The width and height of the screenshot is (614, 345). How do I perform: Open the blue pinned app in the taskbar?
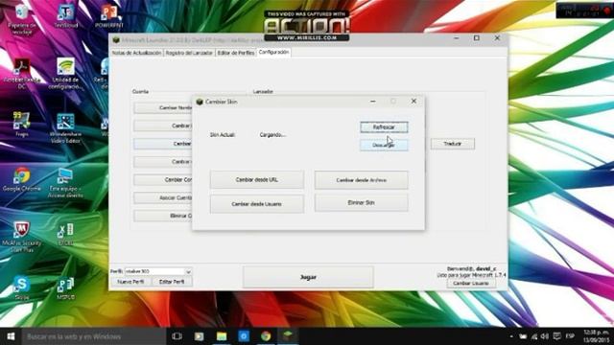click(244, 336)
